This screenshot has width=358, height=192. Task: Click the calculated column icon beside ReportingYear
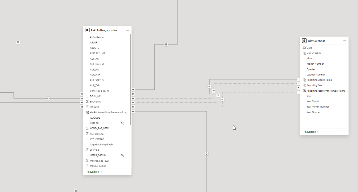coord(304,85)
